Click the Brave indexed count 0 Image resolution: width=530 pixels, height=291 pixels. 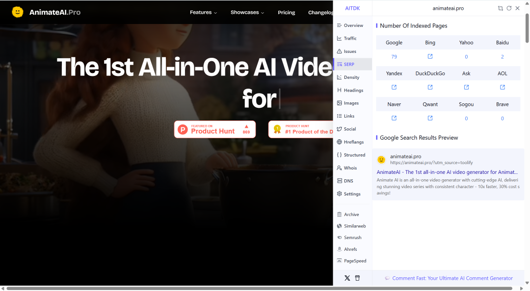pos(503,119)
